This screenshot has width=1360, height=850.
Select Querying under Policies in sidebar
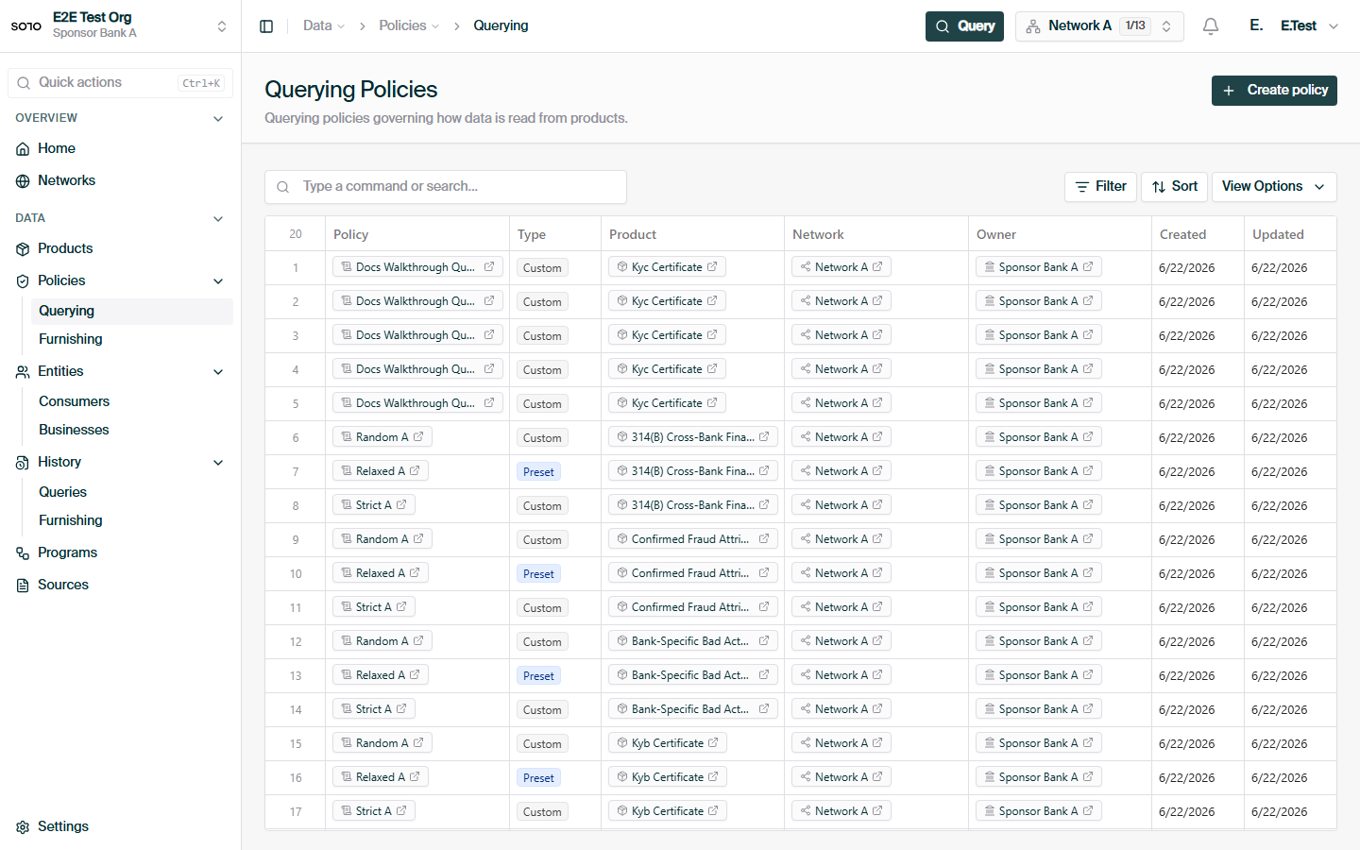point(132,312)
